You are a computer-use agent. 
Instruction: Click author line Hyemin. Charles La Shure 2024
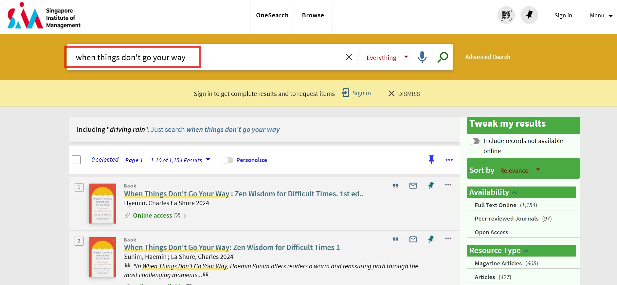167,203
